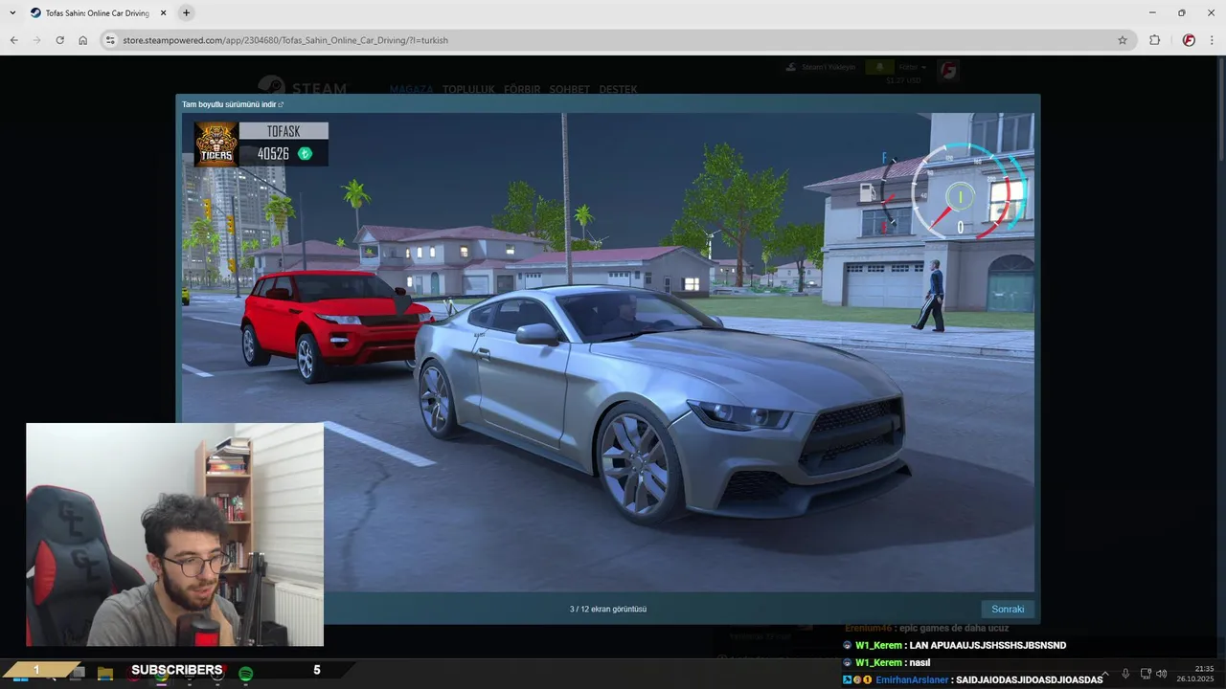Viewport: 1226px width, 689px height.
Task: Open the green Steam notifications bell
Action: (x=879, y=67)
